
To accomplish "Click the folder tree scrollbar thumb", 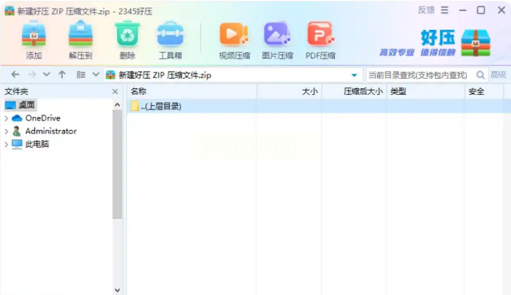I will [x=117, y=164].
